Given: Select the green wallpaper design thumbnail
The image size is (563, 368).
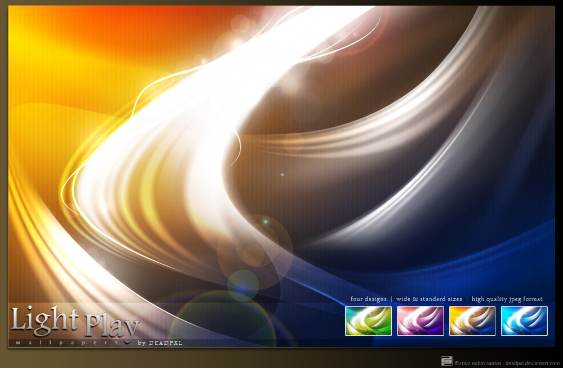Looking at the screenshot, I should pyautogui.click(x=368, y=321).
